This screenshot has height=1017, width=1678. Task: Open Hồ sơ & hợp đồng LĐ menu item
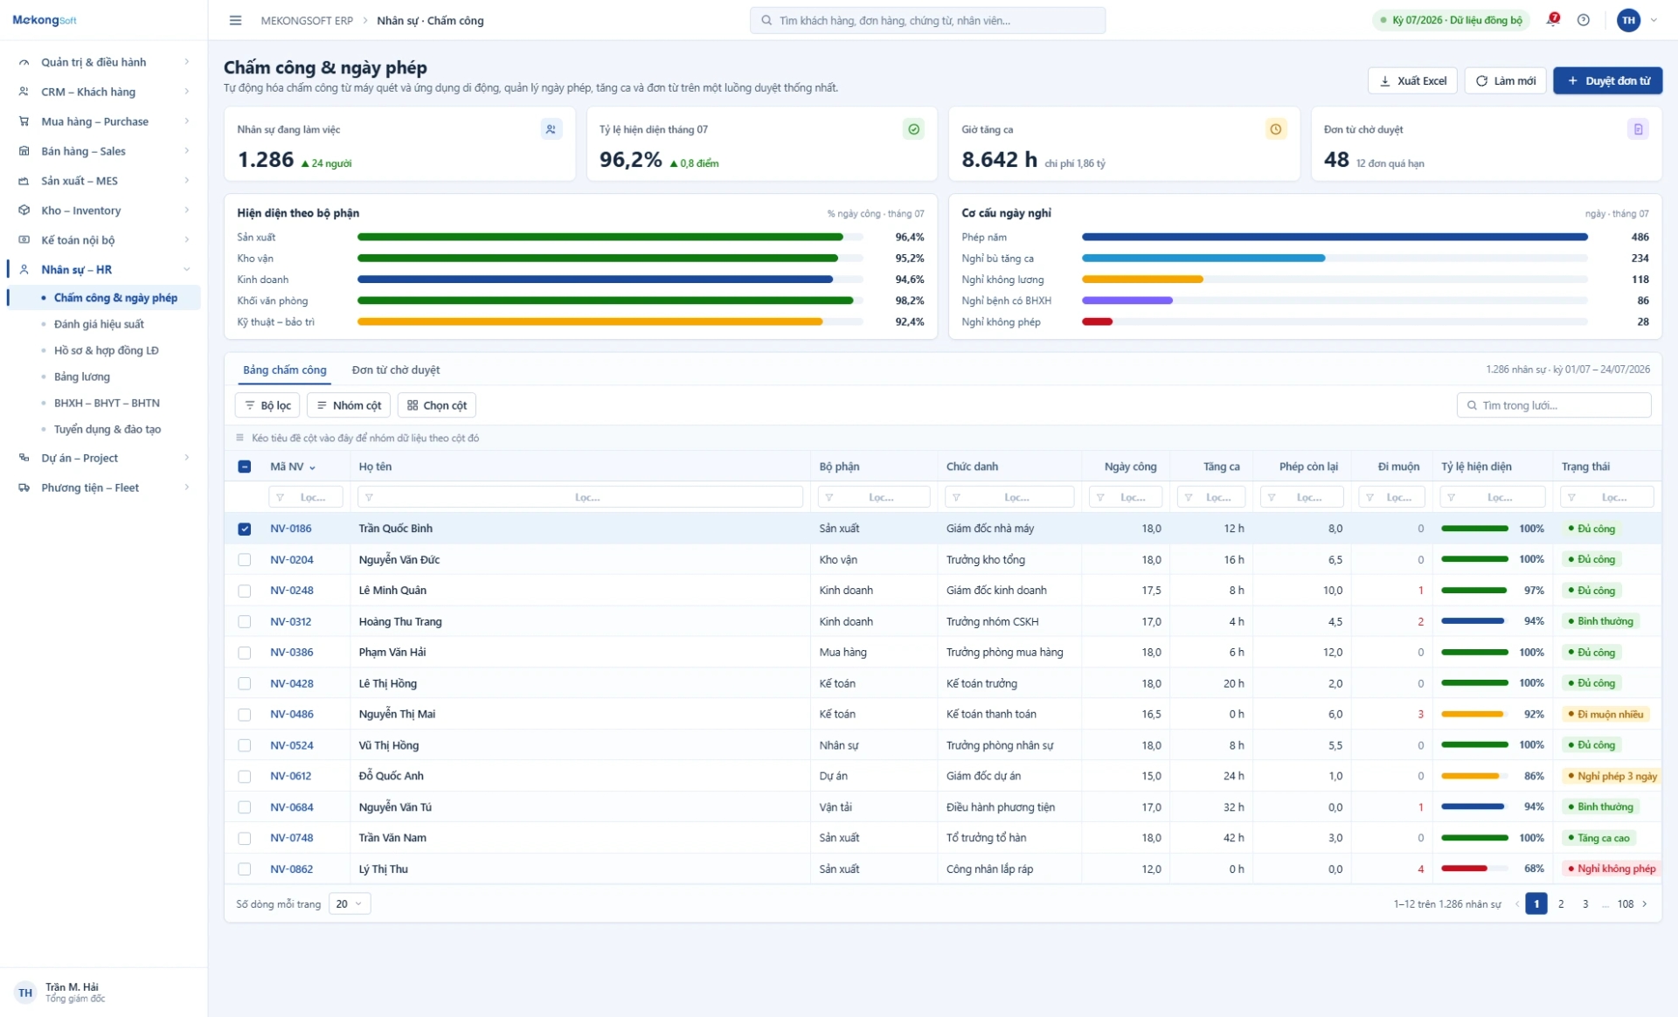[x=107, y=350]
